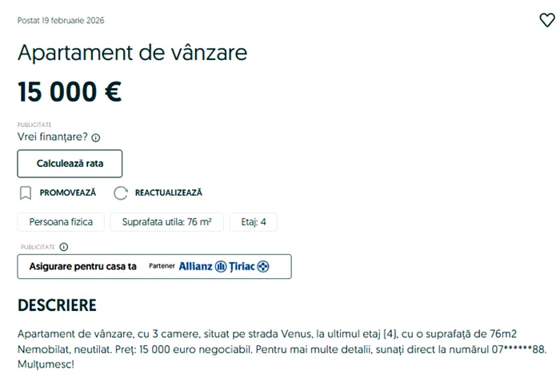Click the Vrei finanțare? text
The image size is (560, 378).
(53, 137)
